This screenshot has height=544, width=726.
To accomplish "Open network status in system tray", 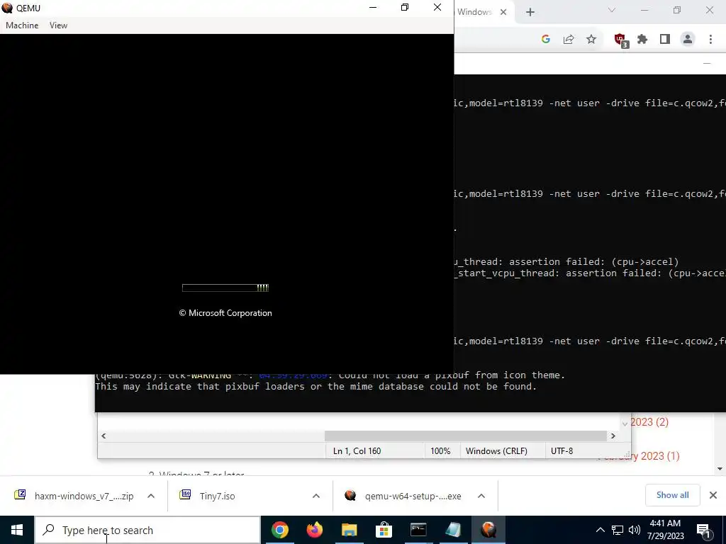I will tap(618, 530).
